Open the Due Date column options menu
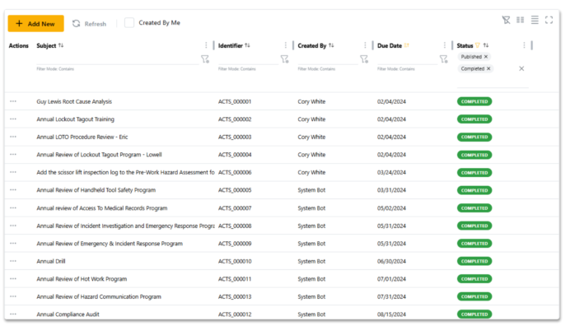 click(444, 45)
